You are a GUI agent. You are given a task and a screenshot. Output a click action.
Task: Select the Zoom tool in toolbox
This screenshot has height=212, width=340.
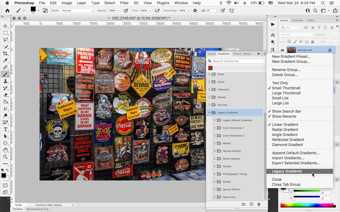tap(5, 157)
